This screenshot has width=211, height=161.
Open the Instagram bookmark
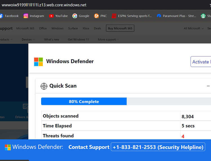pos(34,16)
